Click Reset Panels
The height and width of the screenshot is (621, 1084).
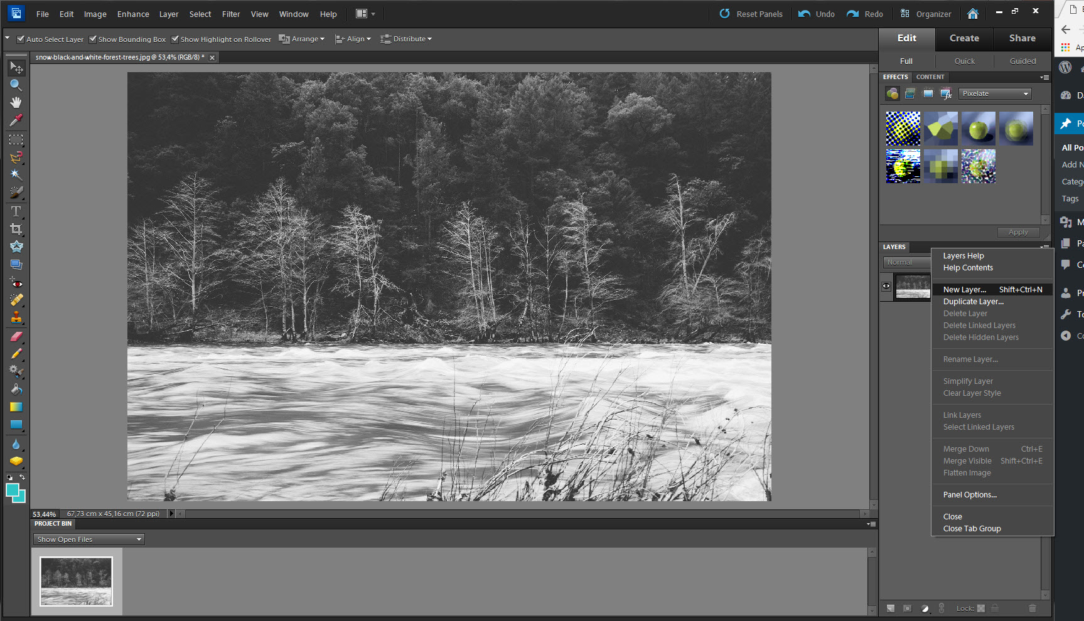click(751, 14)
